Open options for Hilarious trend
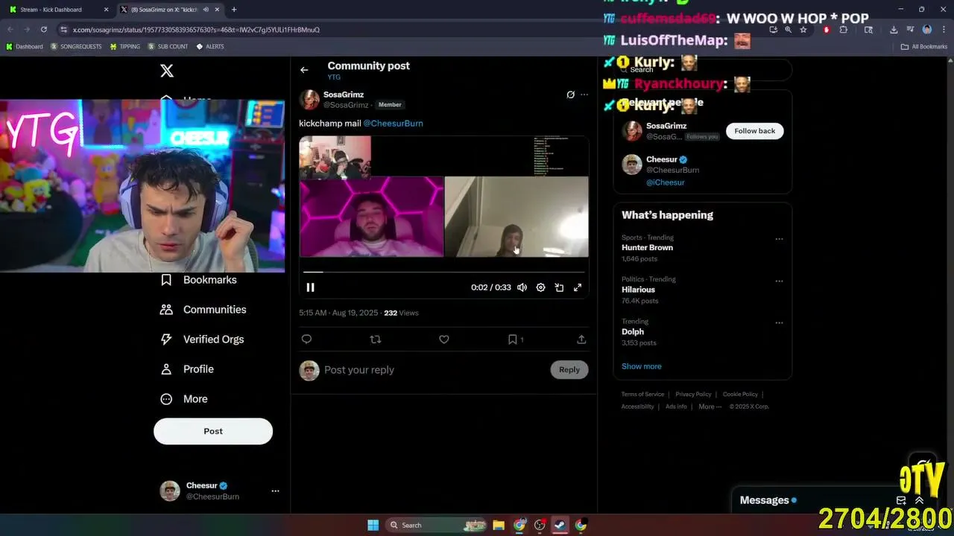954x536 pixels. pos(779,281)
